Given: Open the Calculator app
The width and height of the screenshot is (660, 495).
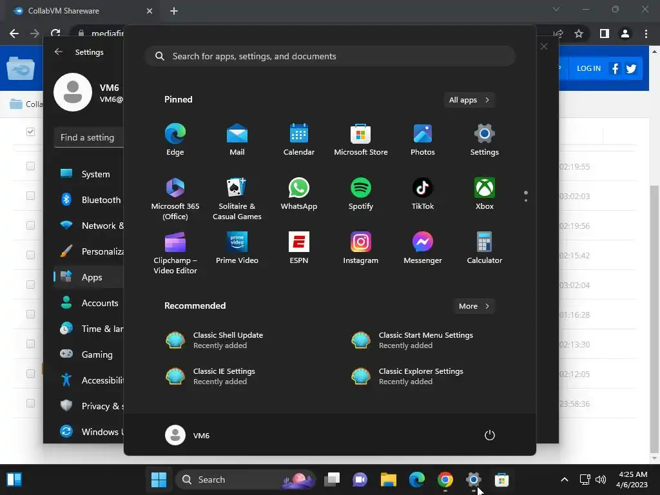Looking at the screenshot, I should tap(485, 248).
